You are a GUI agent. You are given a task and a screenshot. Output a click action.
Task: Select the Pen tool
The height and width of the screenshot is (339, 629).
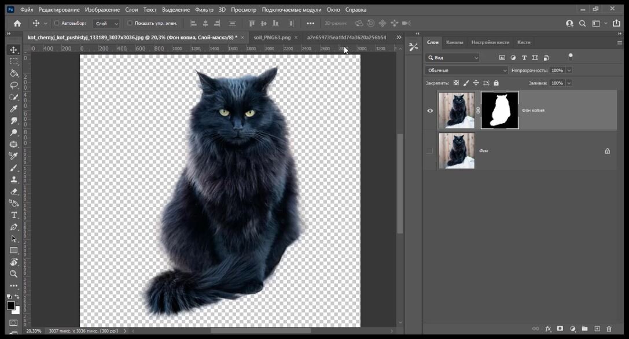(14, 227)
